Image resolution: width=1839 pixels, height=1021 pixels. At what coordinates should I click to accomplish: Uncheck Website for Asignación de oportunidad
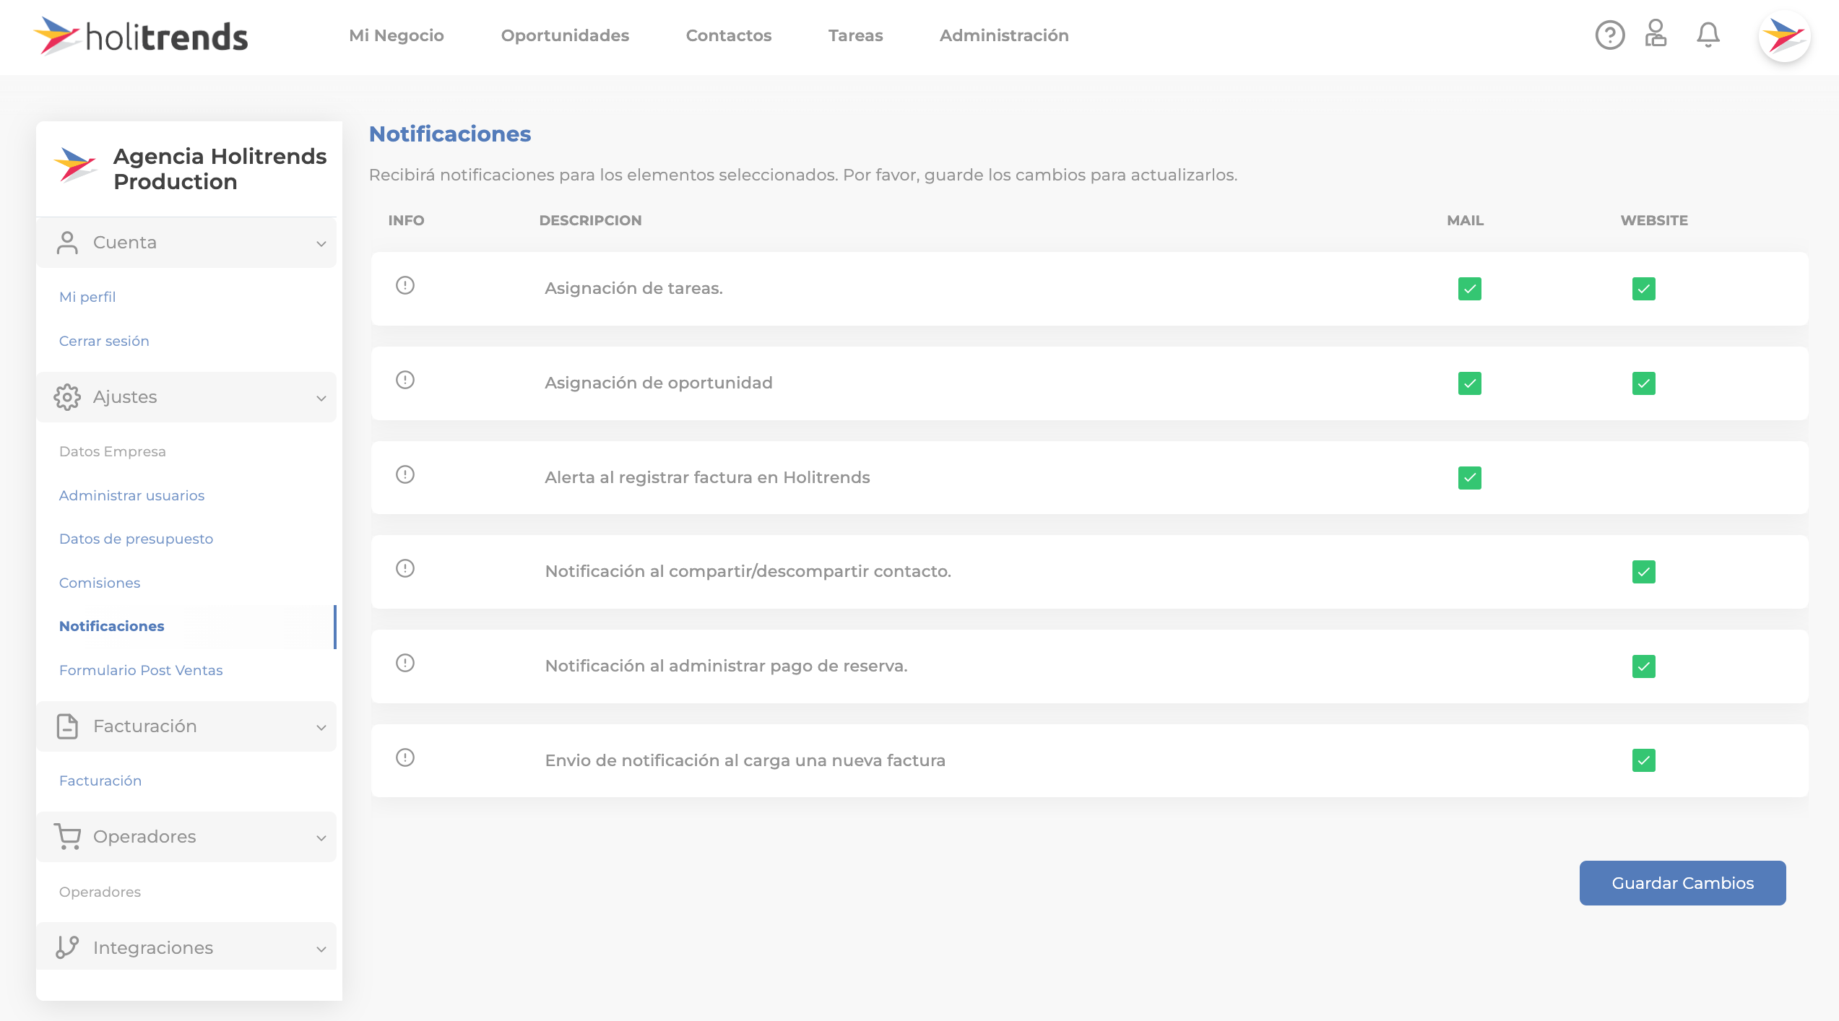(1644, 383)
